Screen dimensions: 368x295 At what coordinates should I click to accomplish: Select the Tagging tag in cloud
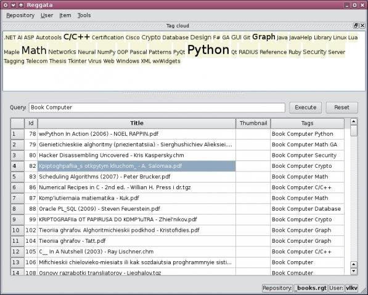pos(14,61)
